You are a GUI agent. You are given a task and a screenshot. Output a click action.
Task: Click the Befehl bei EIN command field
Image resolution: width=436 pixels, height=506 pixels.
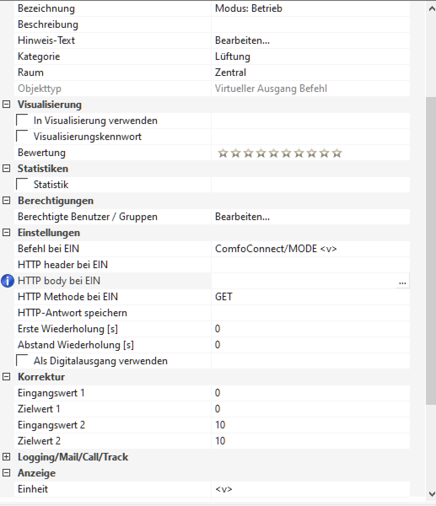(276, 249)
